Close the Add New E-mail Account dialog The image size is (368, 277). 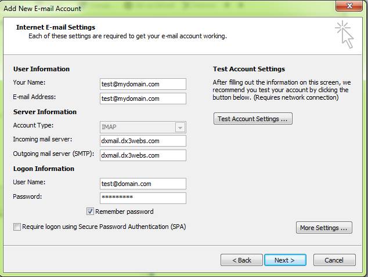[349, 6]
